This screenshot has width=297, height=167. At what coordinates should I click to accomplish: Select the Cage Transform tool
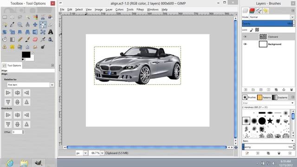pyautogui.click(x=43, y=32)
